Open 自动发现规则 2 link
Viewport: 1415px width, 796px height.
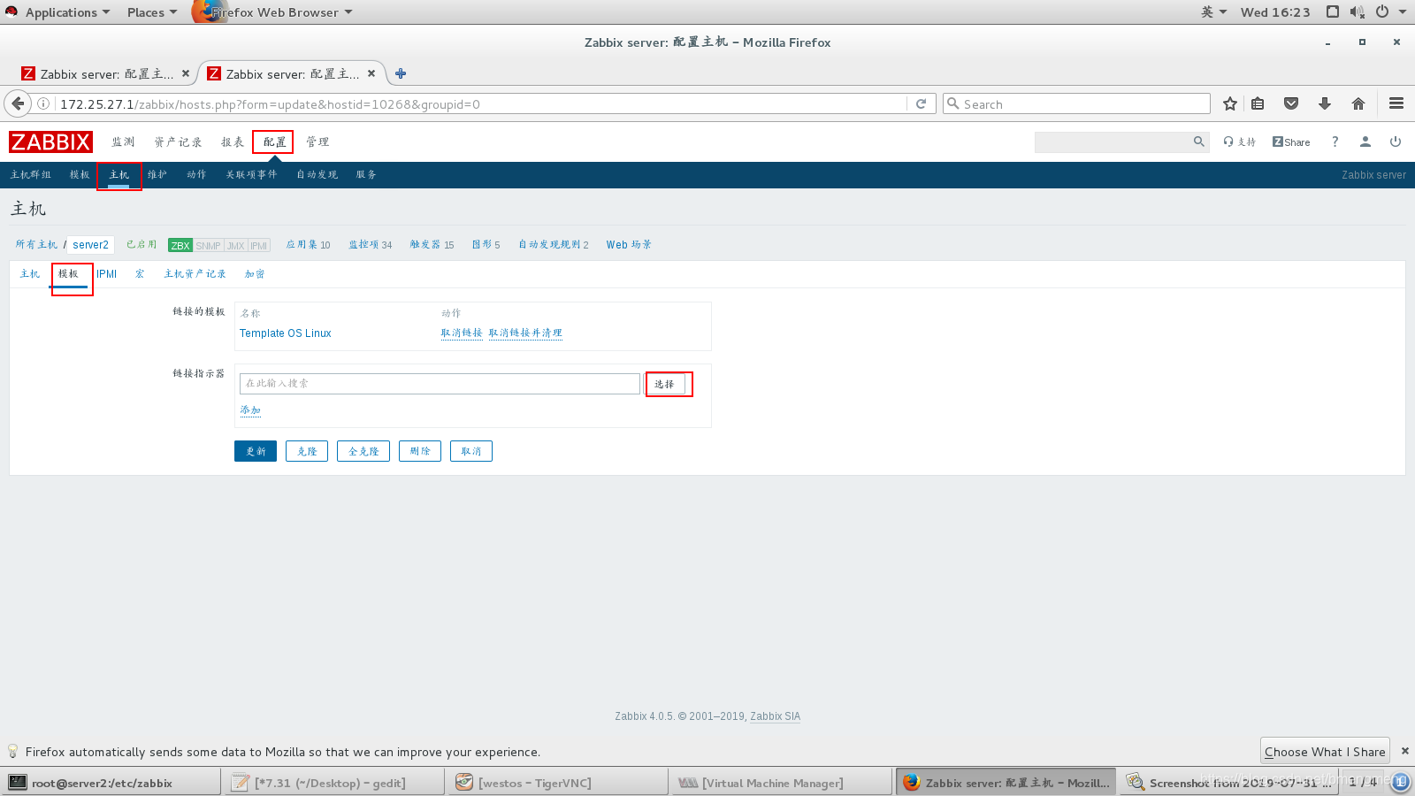click(553, 245)
